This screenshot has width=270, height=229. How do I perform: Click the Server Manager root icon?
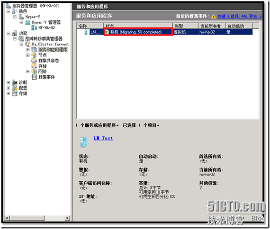click(8, 6)
